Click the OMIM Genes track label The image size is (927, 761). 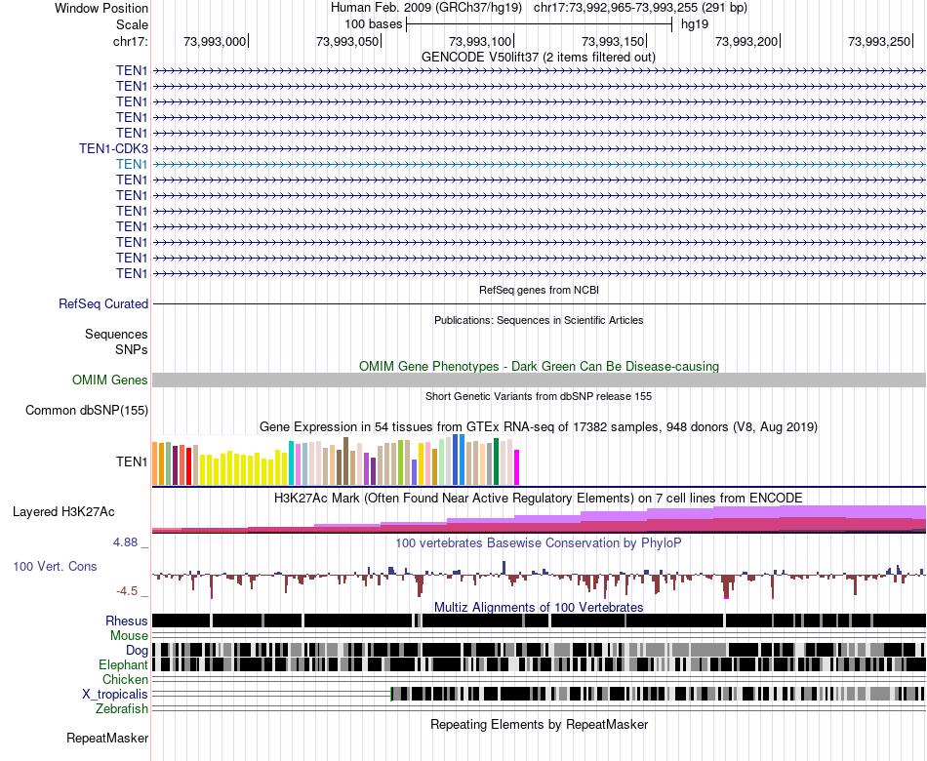(x=110, y=380)
